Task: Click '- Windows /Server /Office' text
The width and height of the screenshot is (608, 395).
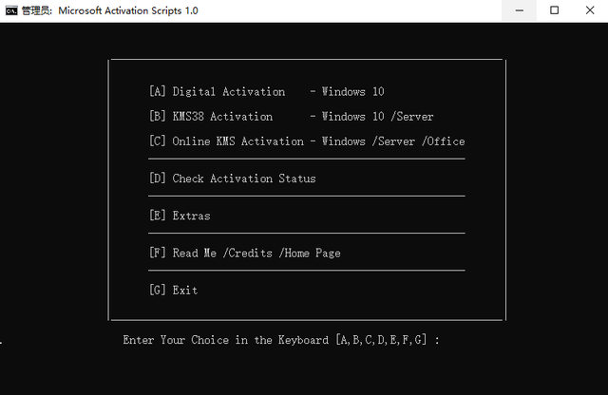Action: [388, 141]
